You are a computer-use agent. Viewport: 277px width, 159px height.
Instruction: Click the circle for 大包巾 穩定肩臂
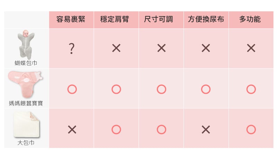pos(116,130)
